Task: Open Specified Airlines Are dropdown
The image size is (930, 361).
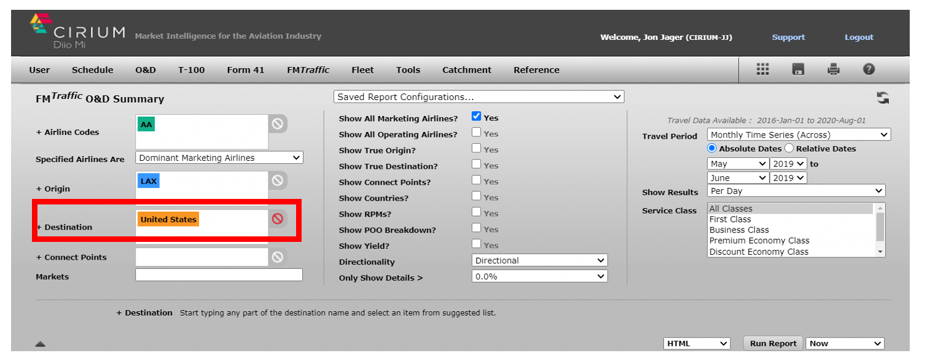Action: click(219, 158)
